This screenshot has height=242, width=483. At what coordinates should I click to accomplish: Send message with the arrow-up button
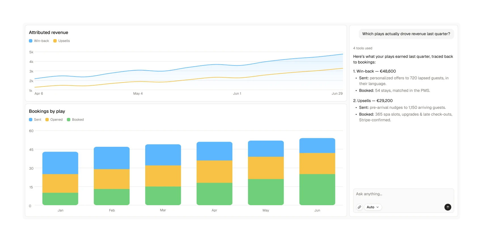click(x=448, y=207)
